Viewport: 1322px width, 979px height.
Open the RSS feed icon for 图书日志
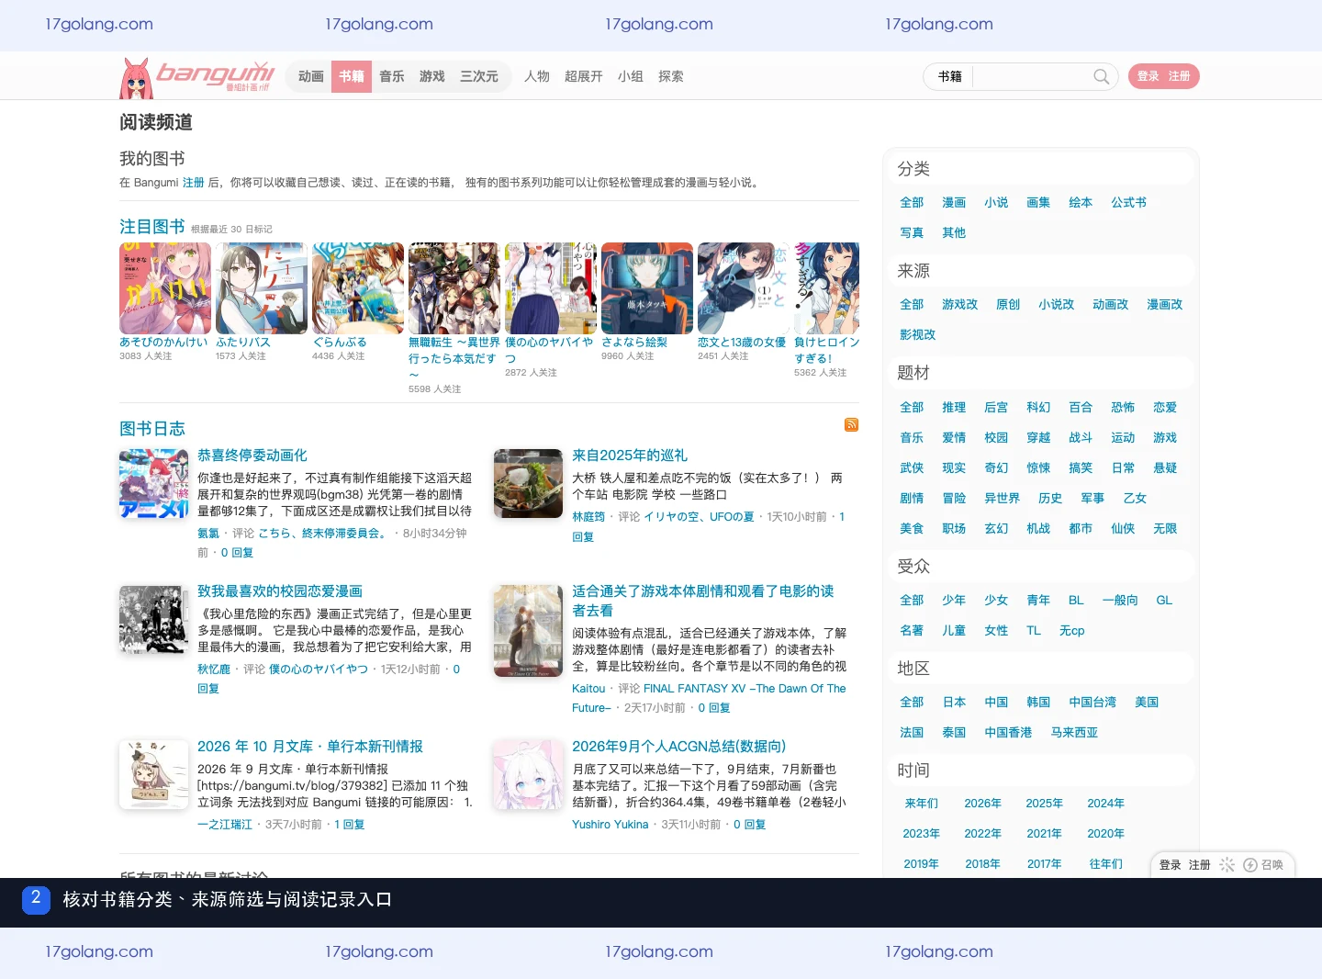[x=851, y=424]
